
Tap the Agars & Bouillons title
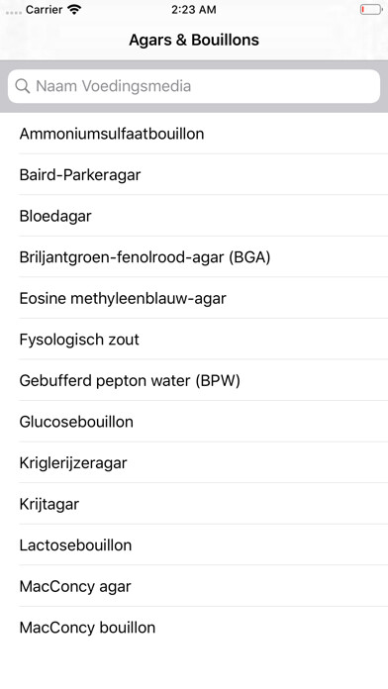click(x=194, y=40)
